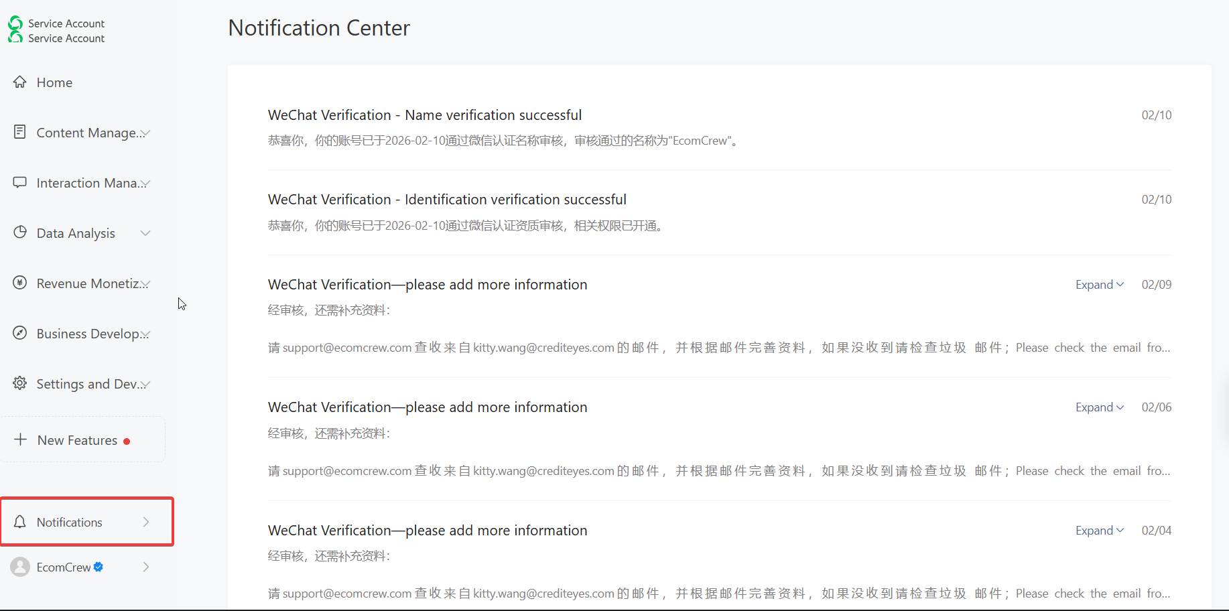1229x611 pixels.
Task: Open the New Features menu item
Action: pyautogui.click(x=78, y=440)
